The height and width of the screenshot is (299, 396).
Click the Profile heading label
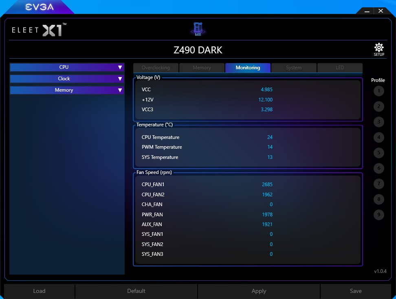(378, 80)
